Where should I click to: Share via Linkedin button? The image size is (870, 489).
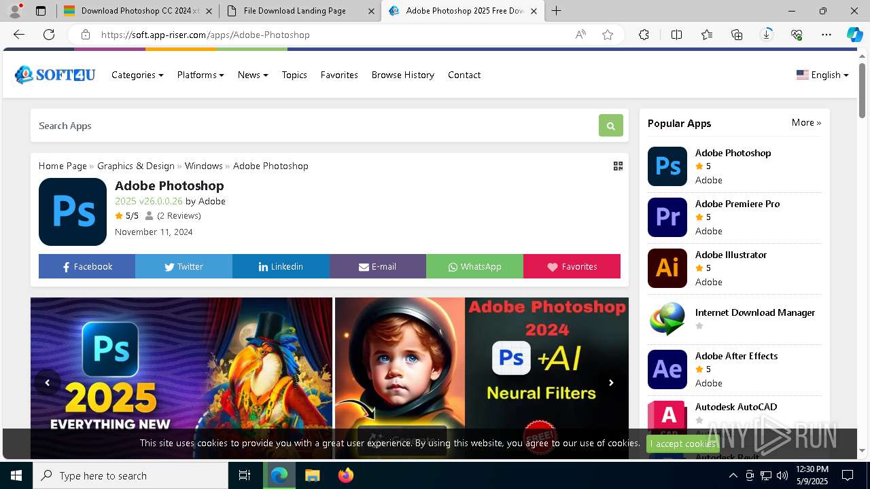281,266
